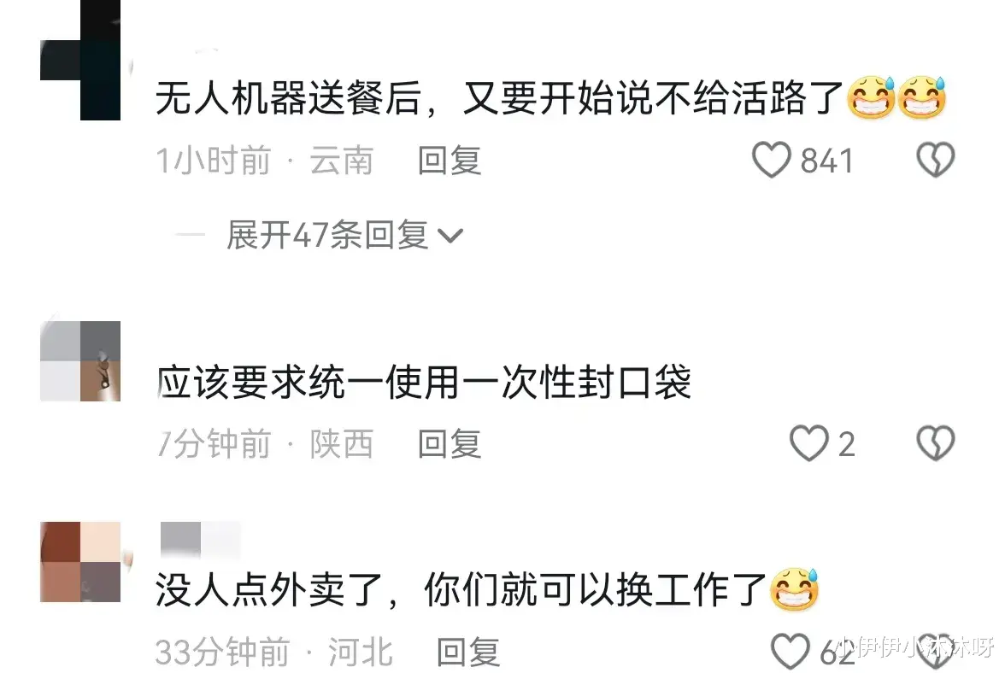
Task: Like the Yunnan comment with 841 likes
Action: pos(771,160)
